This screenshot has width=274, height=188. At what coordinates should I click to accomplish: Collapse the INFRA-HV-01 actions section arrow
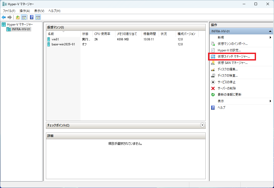point(270,31)
